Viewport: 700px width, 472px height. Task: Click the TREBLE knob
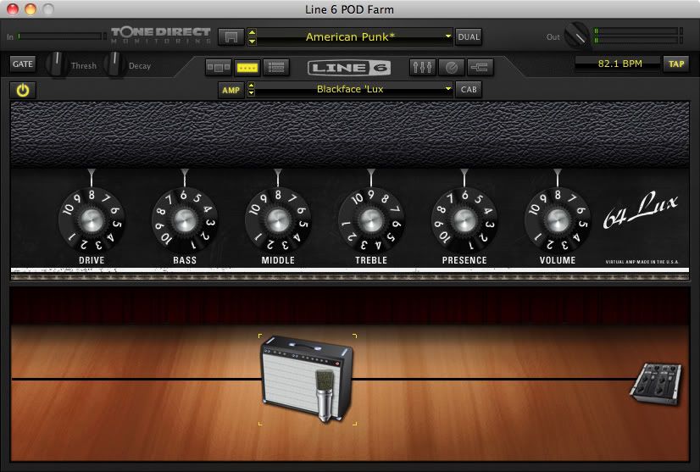coord(371,220)
